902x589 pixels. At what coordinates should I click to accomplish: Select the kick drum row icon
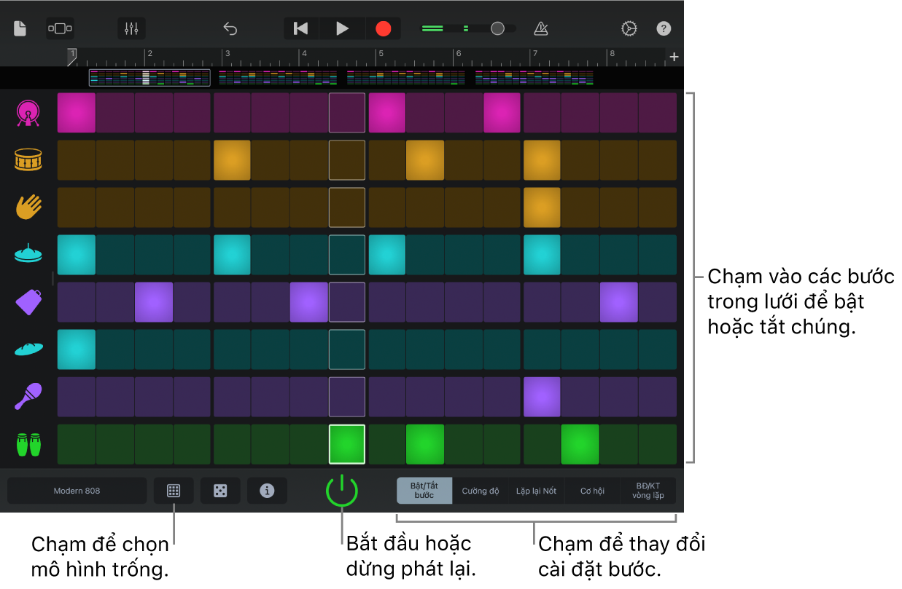28,113
